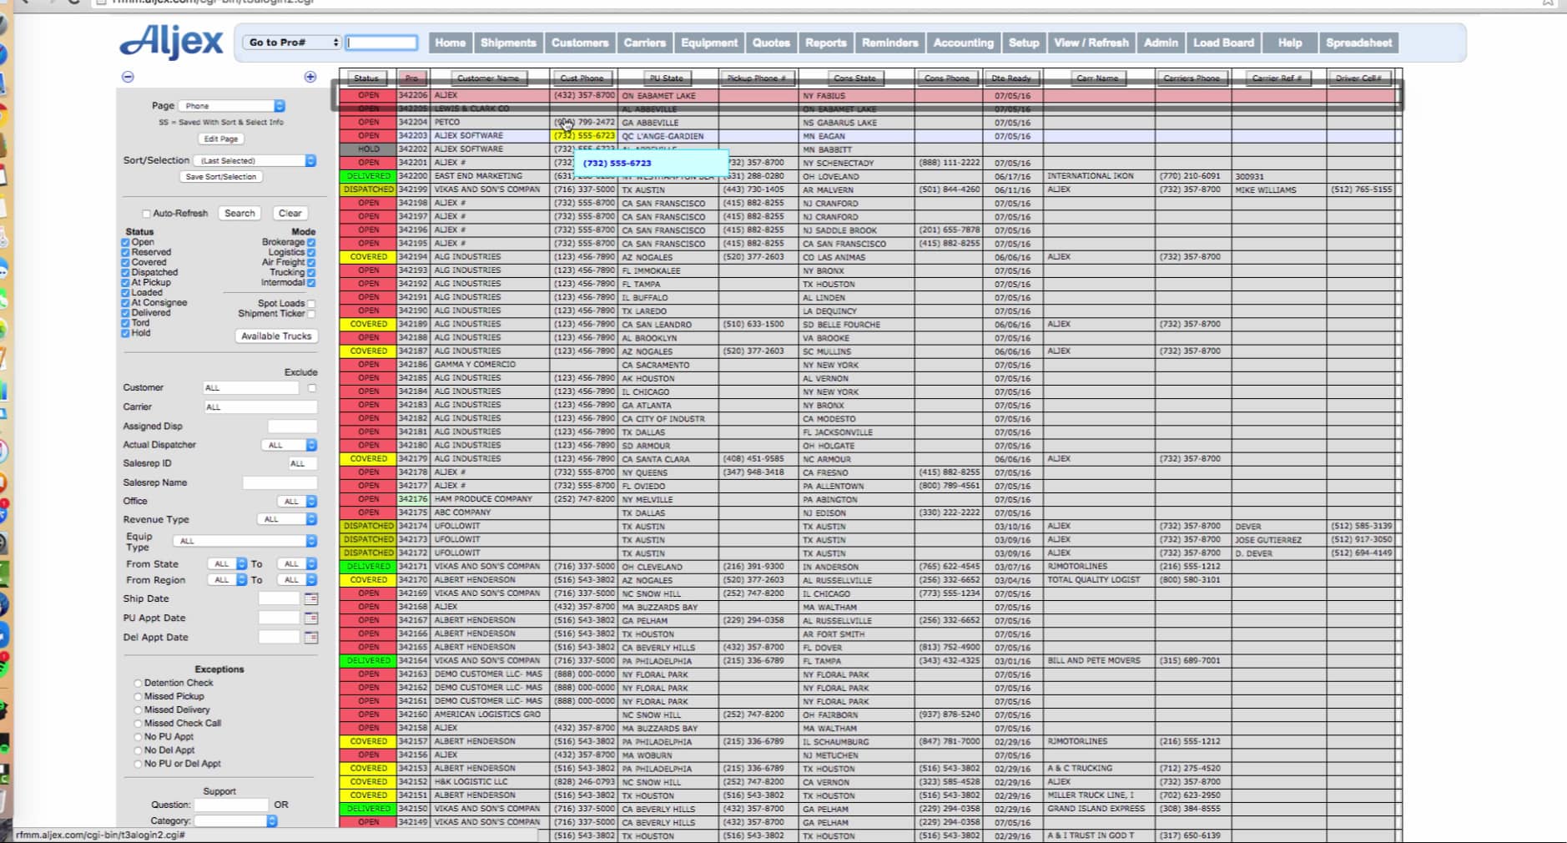This screenshot has height=843, width=1567.
Task: Click the Carrier filter input field
Action: (x=260, y=406)
